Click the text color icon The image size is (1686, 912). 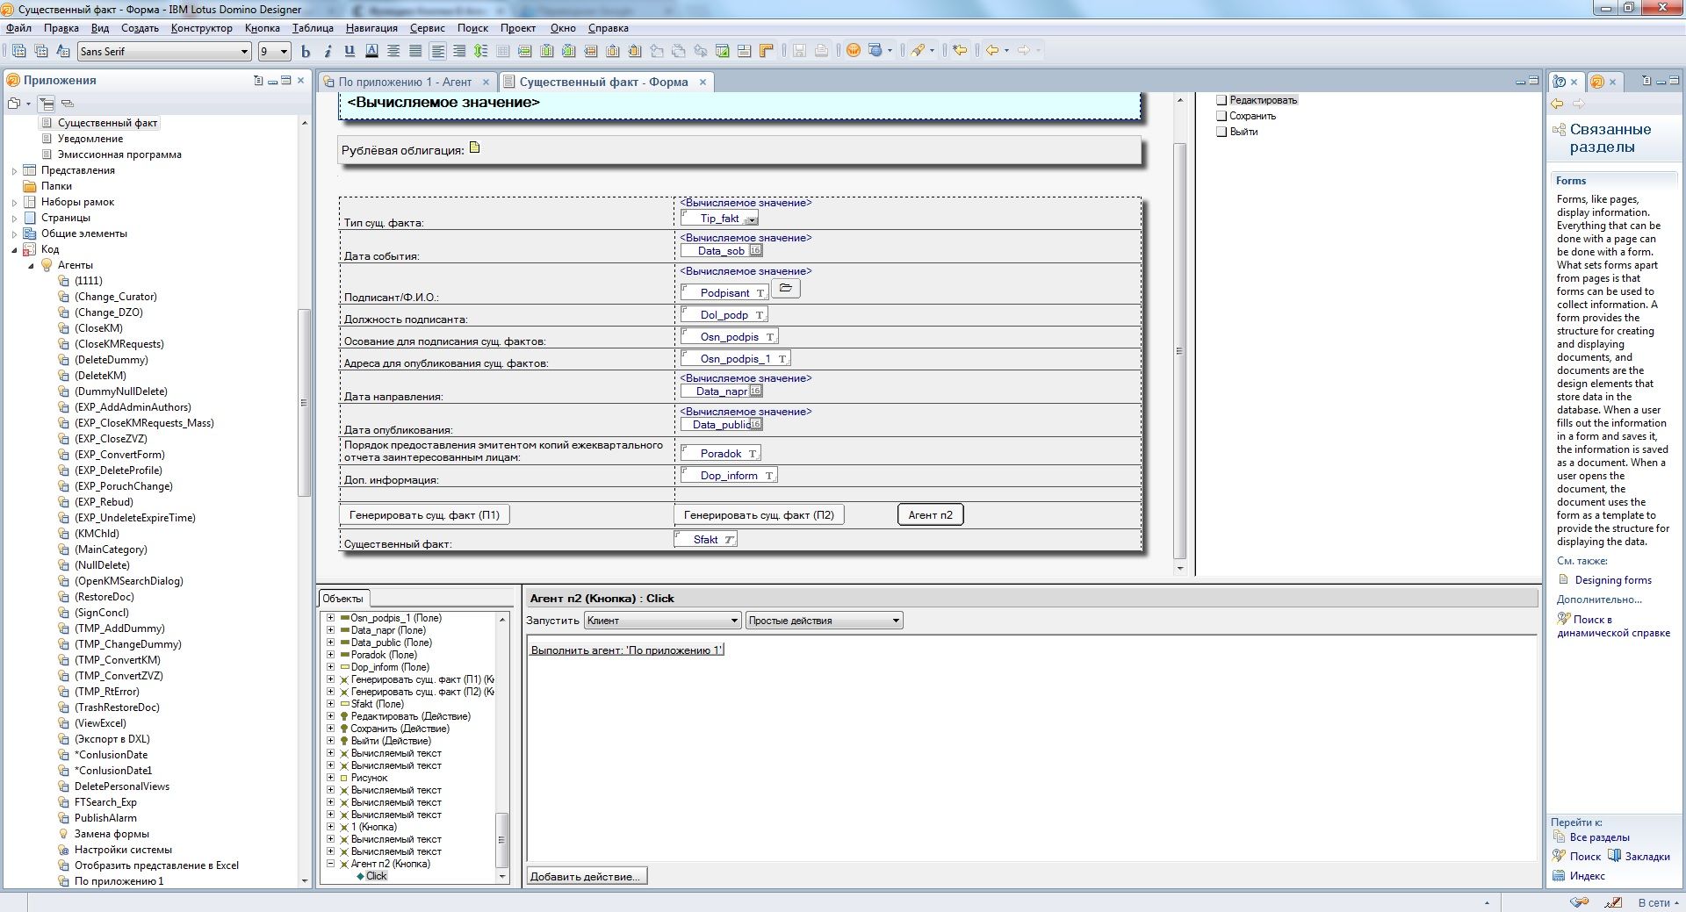pos(371,52)
